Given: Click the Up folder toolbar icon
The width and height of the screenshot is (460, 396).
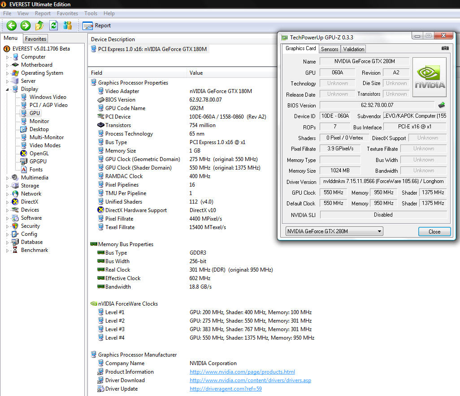Looking at the screenshot, I should (39, 26).
